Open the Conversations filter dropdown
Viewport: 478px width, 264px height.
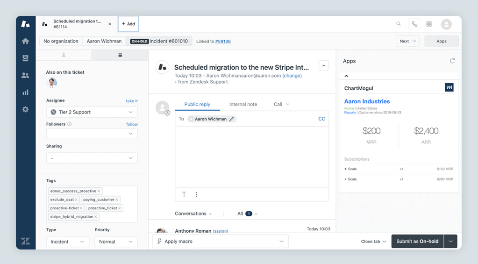pos(193,214)
